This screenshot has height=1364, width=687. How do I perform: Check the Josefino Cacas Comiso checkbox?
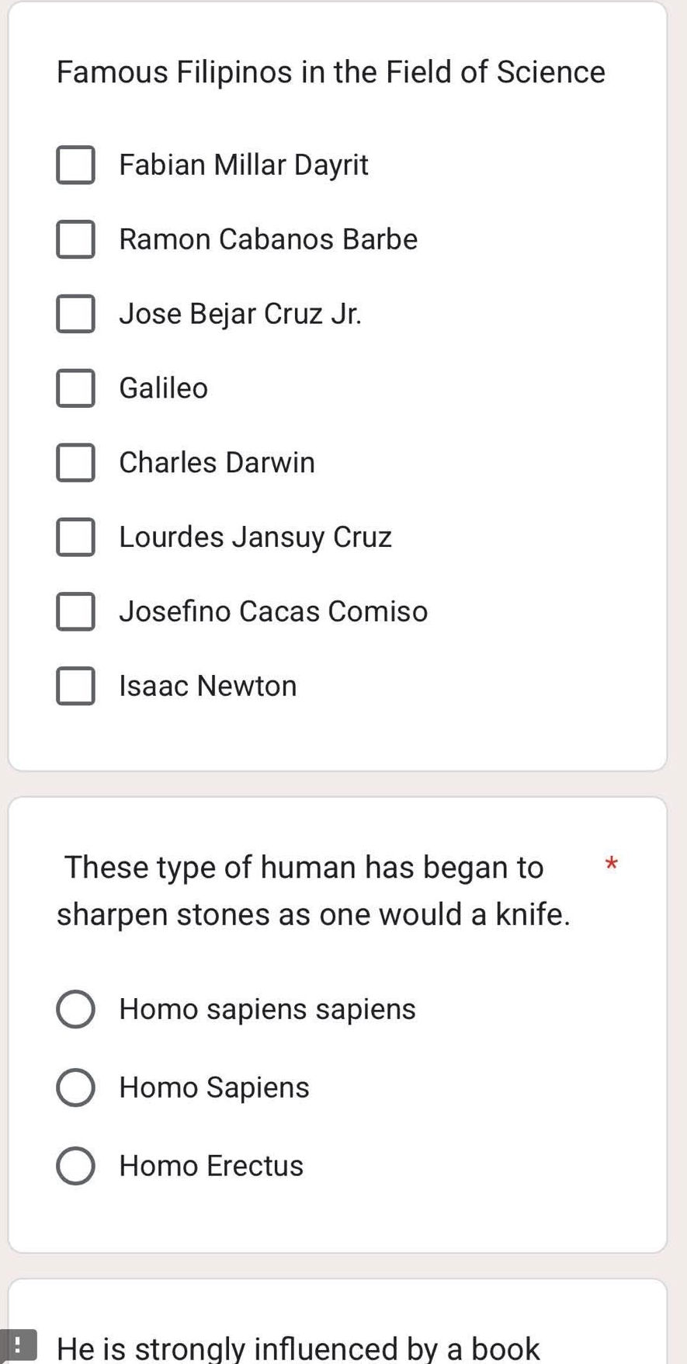[x=75, y=611]
